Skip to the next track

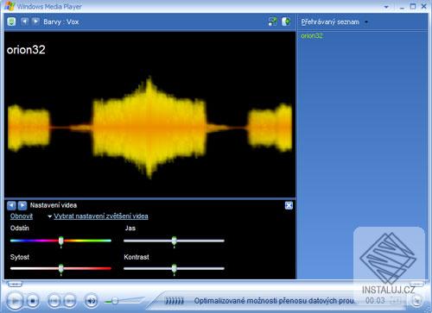(x=69, y=301)
